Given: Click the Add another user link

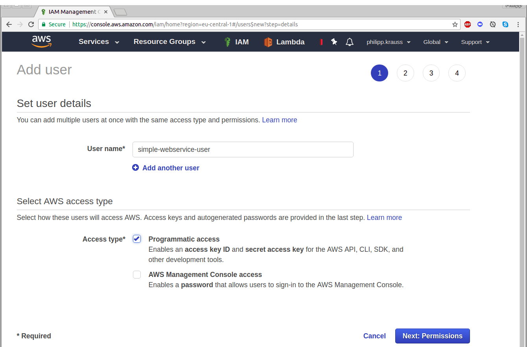Looking at the screenshot, I should tap(171, 168).
